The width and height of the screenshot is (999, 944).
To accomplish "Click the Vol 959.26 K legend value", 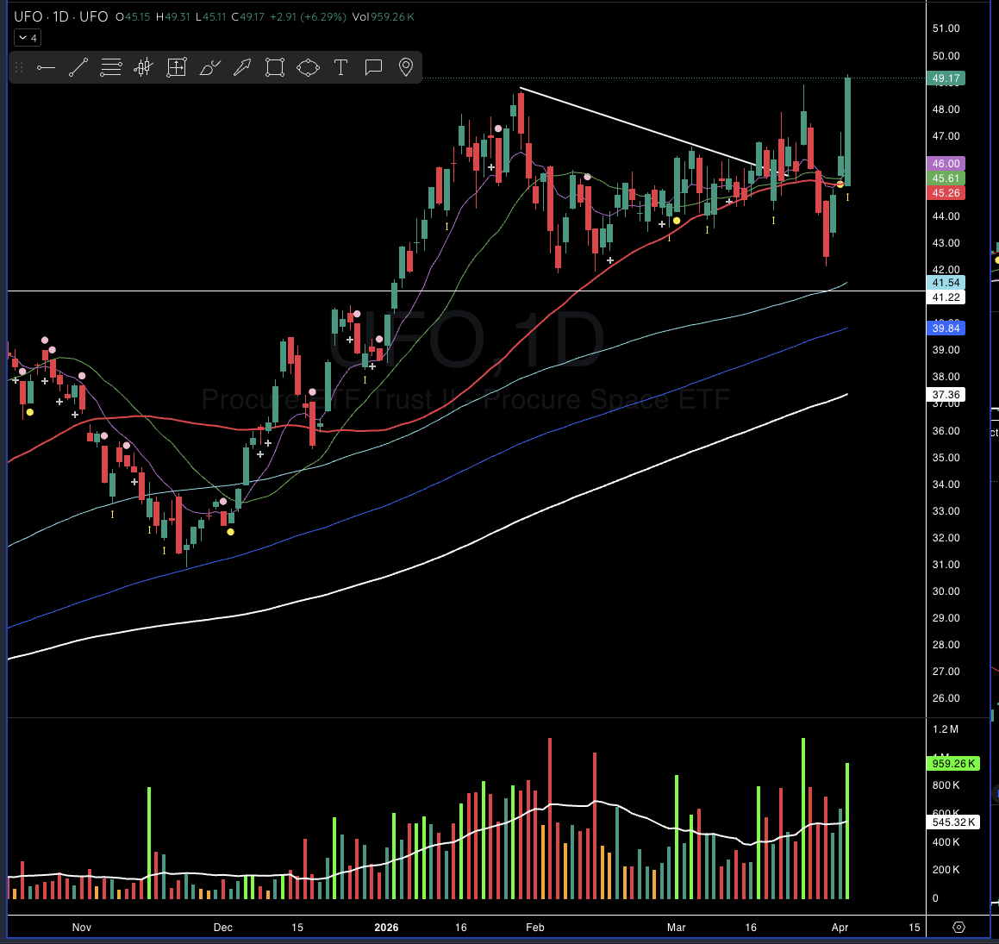I will [x=384, y=17].
